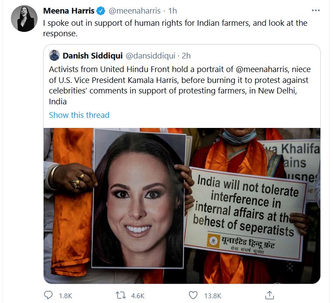
Task: Click the 13.8K likes count
Action: 213,296
